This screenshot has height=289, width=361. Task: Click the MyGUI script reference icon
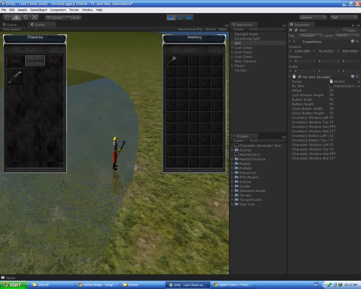tap(331, 82)
